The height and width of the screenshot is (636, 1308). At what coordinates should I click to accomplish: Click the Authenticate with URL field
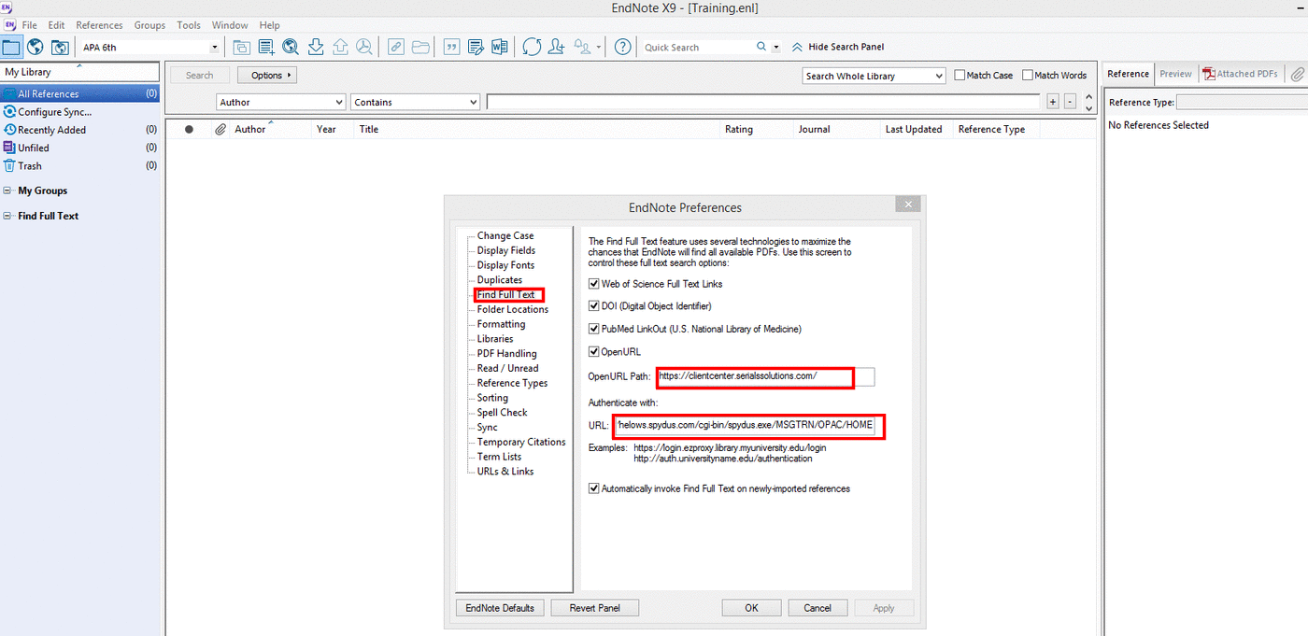745,425
